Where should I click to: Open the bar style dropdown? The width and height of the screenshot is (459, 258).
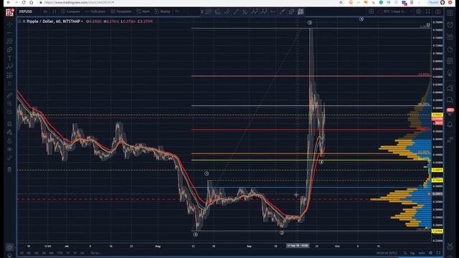pyautogui.click(x=55, y=11)
